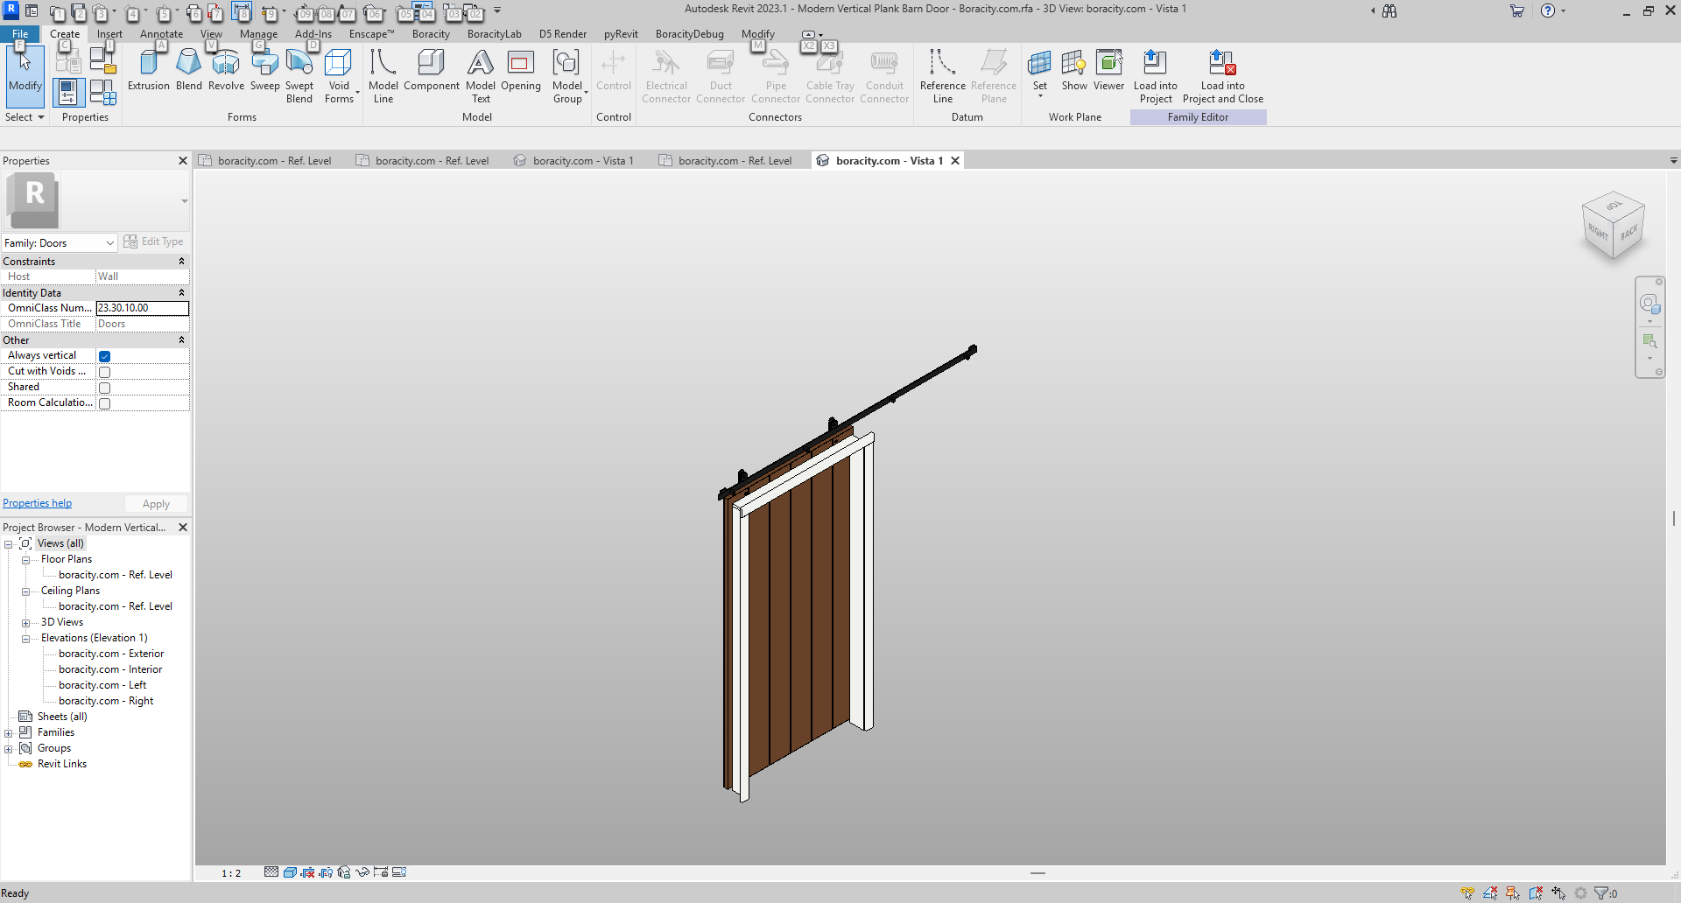Click the OmniClass Number field

point(142,308)
